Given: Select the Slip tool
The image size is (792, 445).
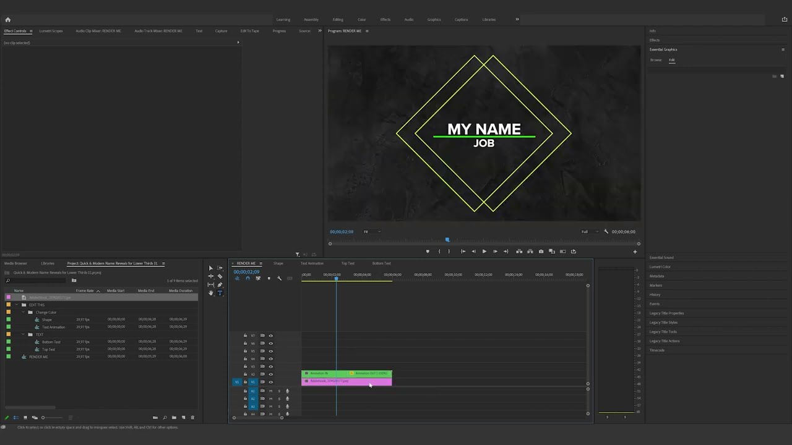Looking at the screenshot, I should pos(210,285).
